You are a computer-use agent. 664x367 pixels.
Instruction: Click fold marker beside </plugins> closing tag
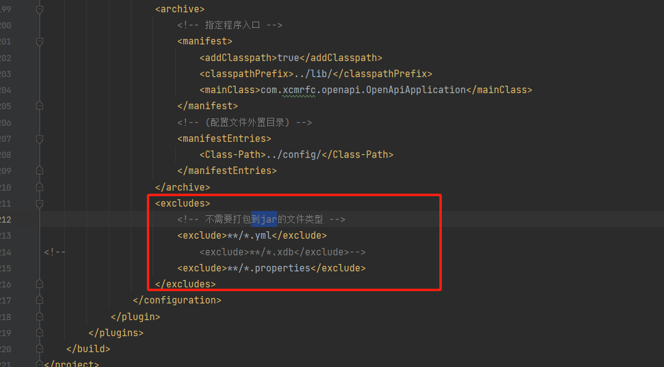point(39,332)
